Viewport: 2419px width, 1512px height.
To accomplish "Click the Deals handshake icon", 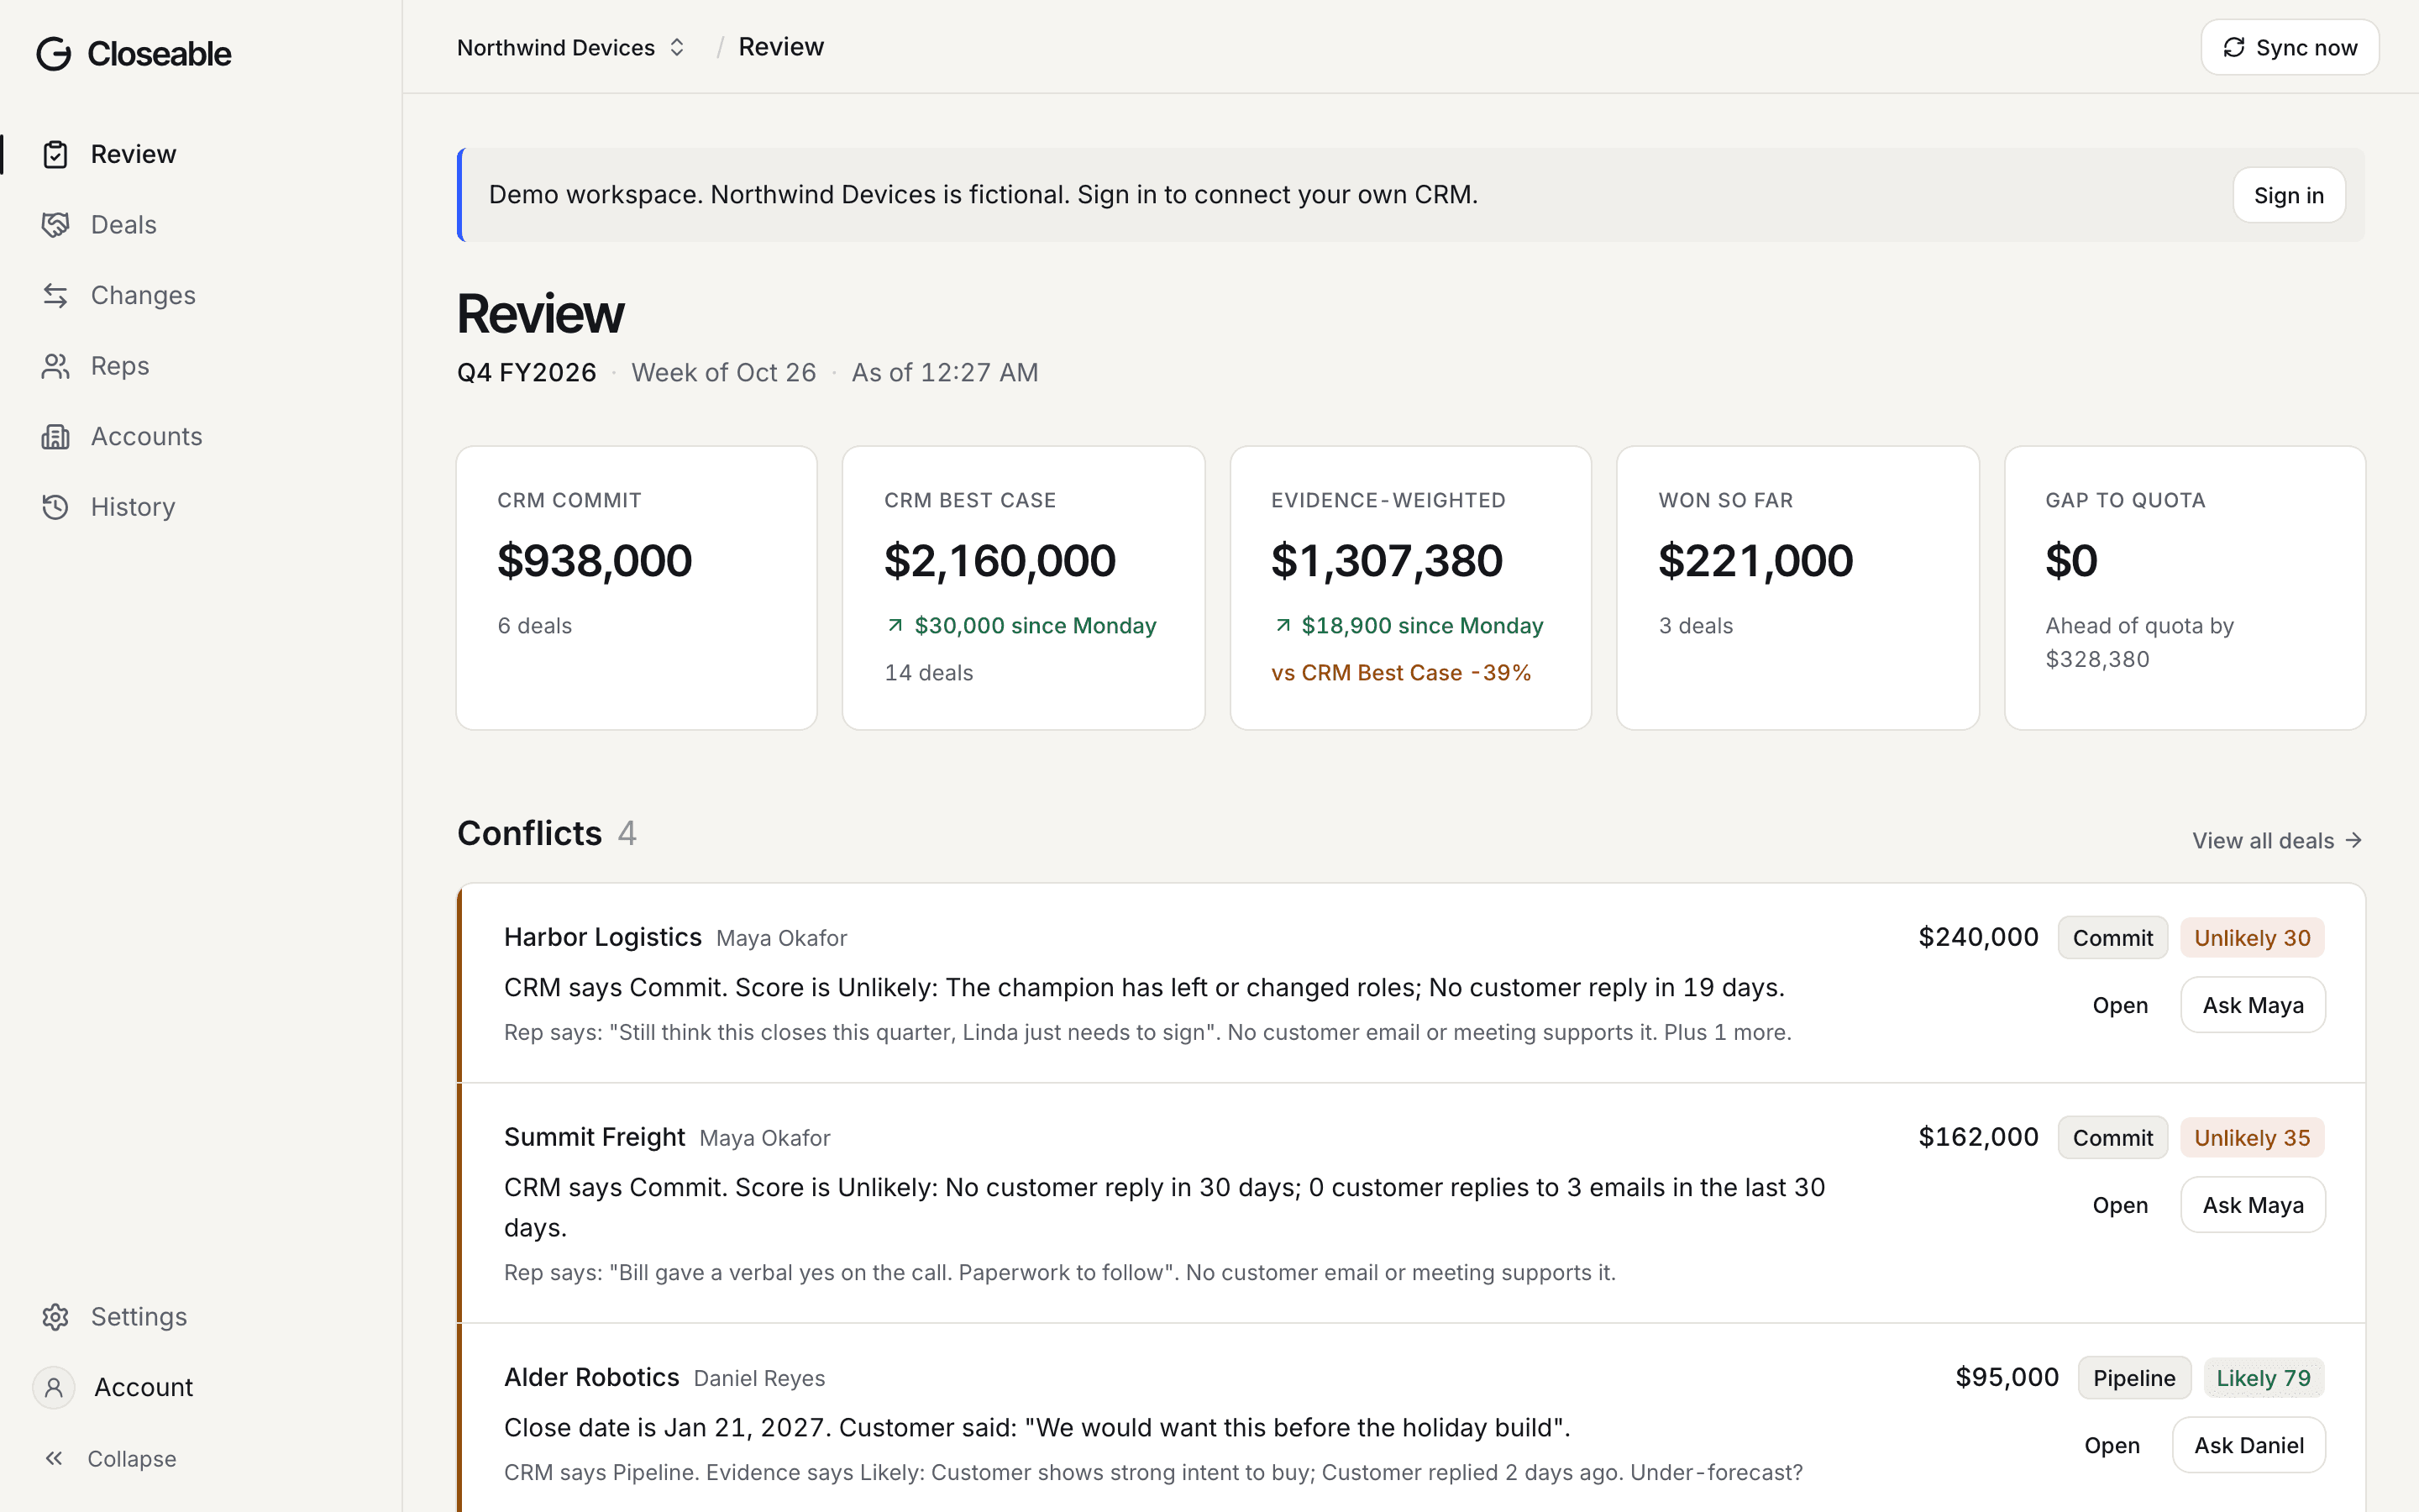I will (x=56, y=225).
